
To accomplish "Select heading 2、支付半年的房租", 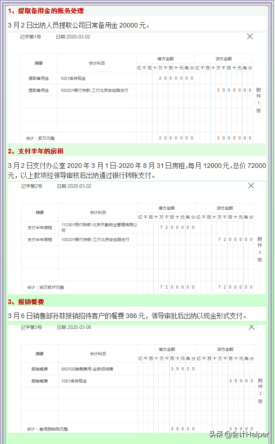I will pyautogui.click(x=35, y=151).
